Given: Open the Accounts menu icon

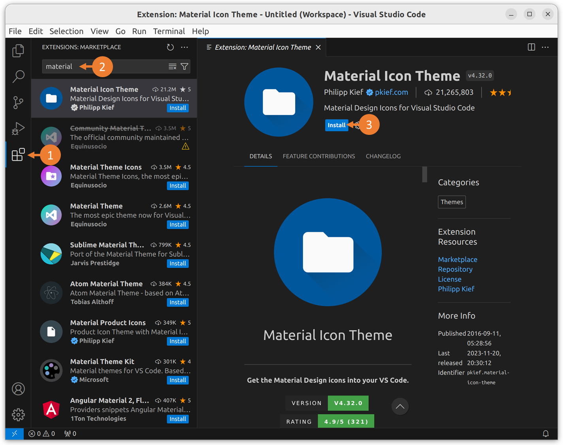Looking at the screenshot, I should [18, 389].
